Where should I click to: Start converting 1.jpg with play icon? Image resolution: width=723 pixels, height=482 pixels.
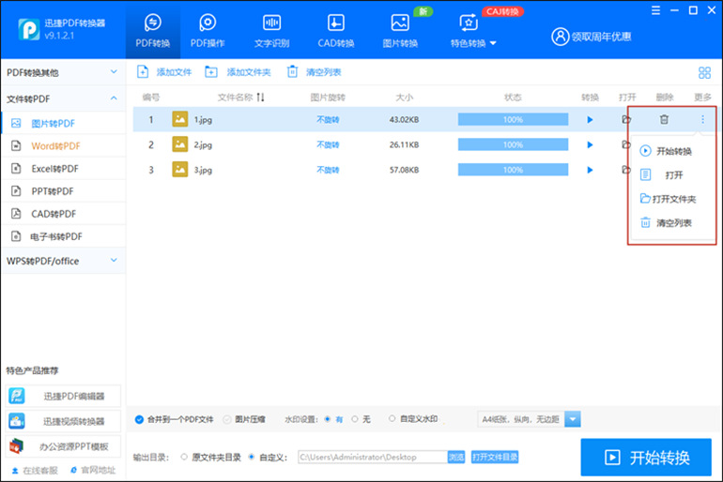click(x=590, y=120)
